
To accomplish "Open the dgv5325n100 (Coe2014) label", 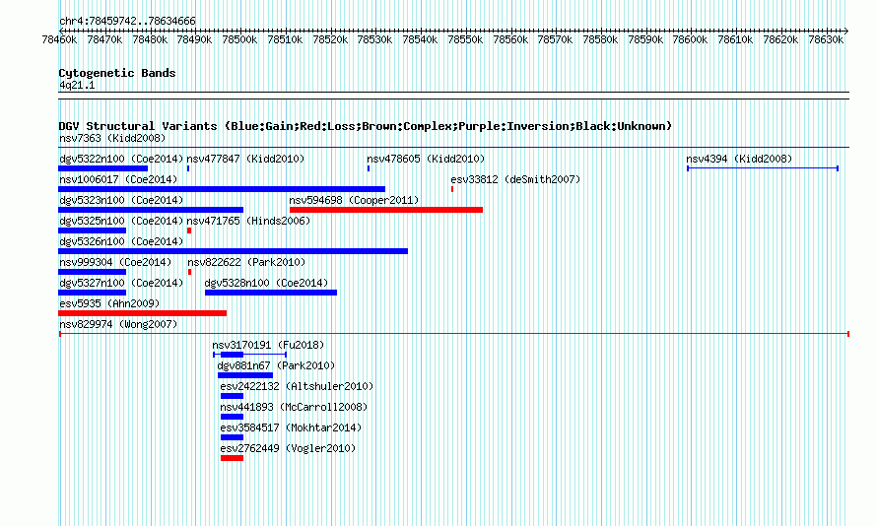I will [x=121, y=221].
